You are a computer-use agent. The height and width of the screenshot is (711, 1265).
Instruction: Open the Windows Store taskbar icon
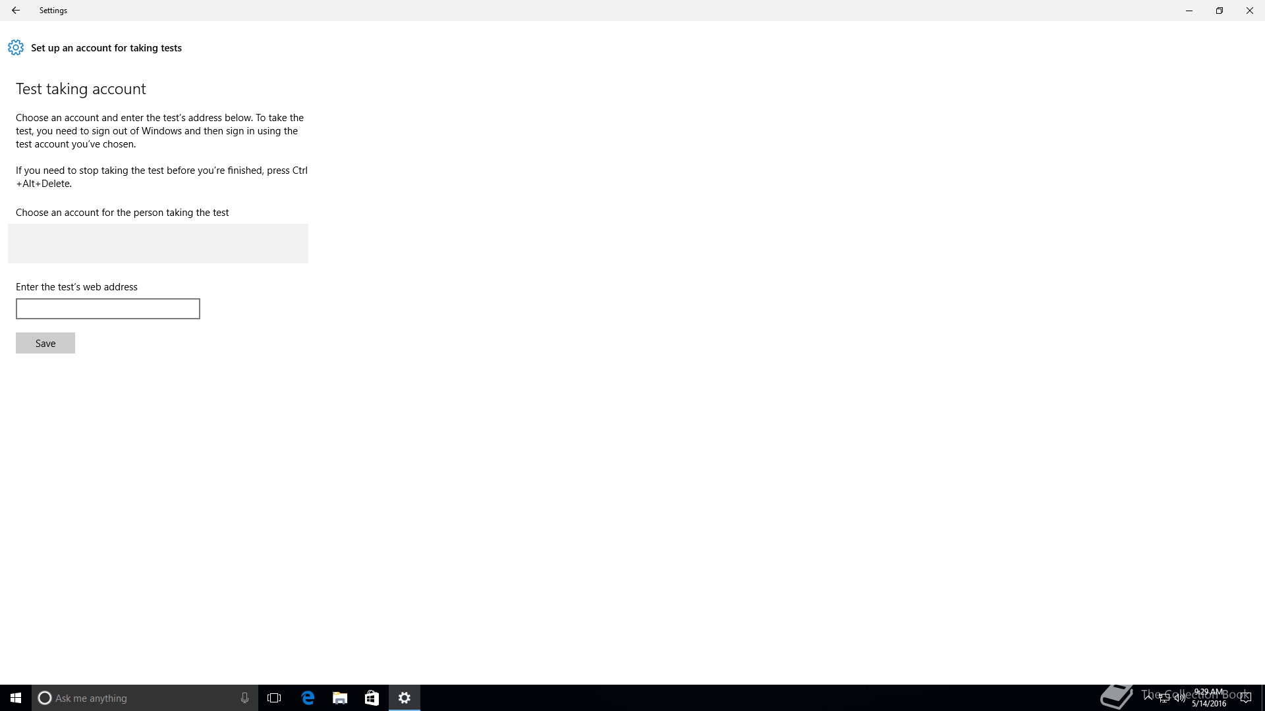coord(372,698)
